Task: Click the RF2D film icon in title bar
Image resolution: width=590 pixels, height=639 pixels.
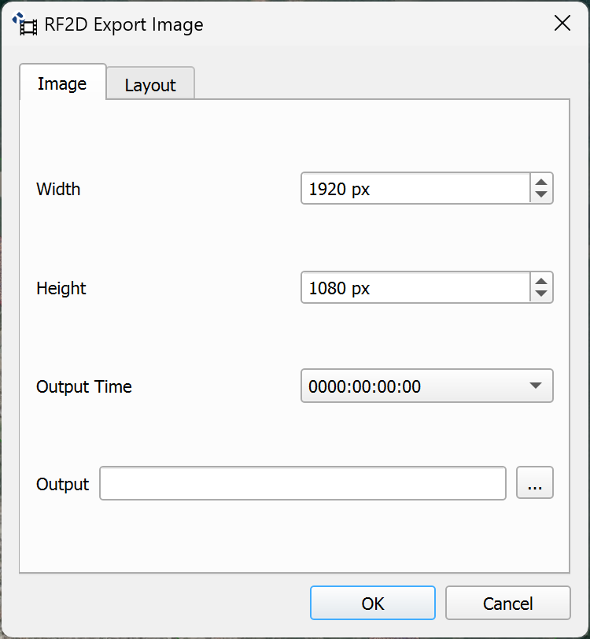Action: (27, 24)
